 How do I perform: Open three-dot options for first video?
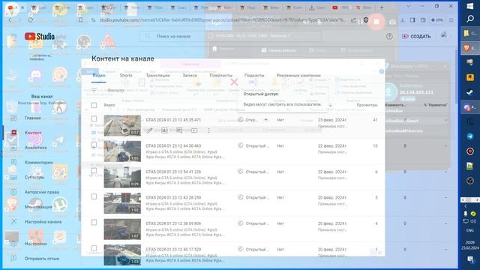[208, 130]
